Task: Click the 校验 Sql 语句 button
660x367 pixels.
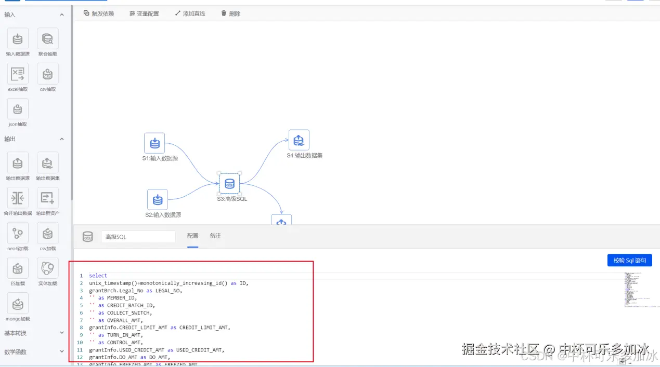Action: (629, 260)
